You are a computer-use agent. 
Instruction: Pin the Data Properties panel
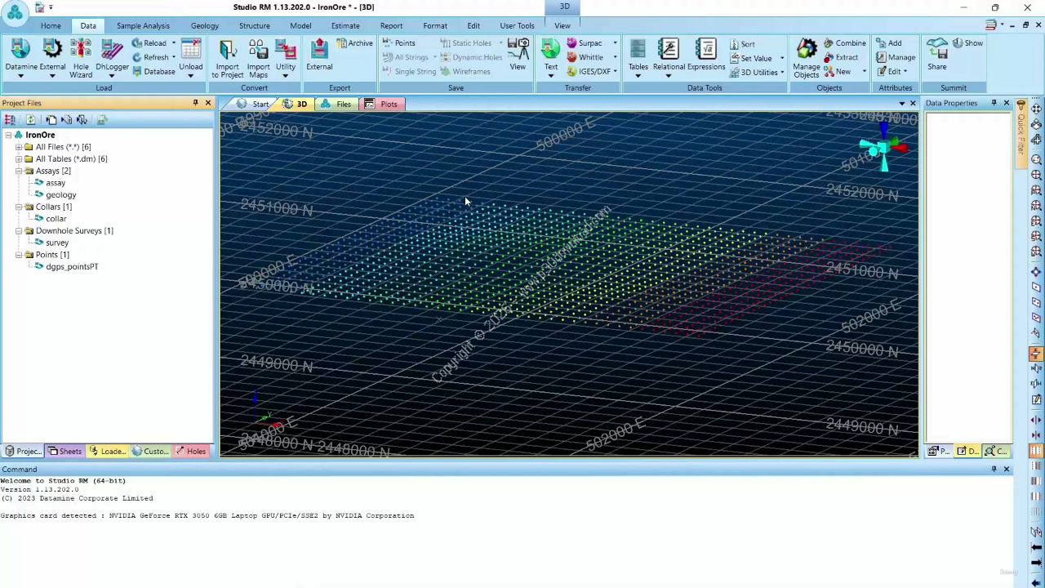(x=994, y=103)
